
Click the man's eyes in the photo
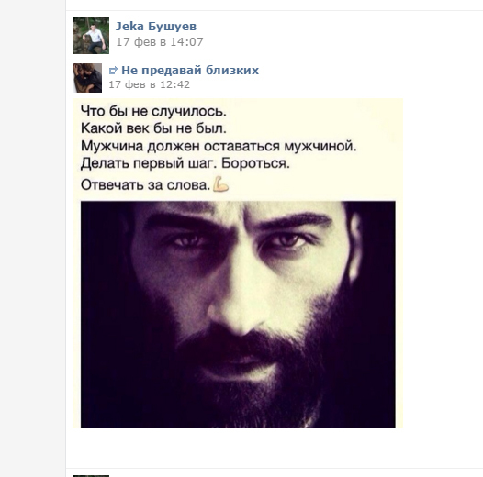[x=239, y=240]
